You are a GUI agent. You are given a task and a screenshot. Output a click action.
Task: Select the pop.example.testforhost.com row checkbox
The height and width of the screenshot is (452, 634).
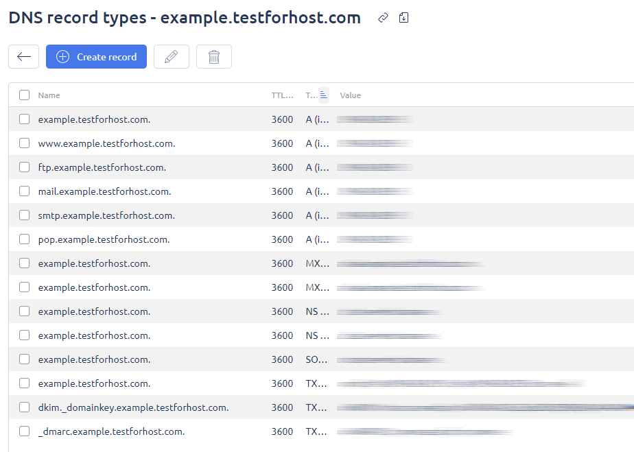coord(25,239)
